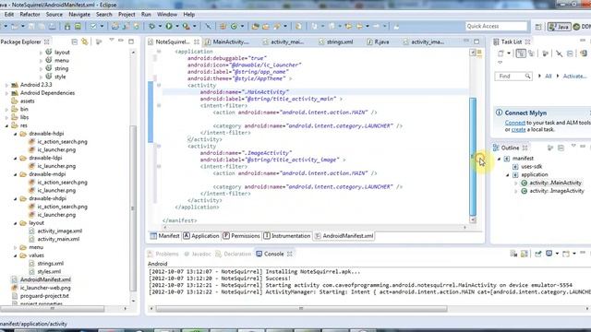Open the Source menu
This screenshot has height=332, width=591.
(54, 15)
